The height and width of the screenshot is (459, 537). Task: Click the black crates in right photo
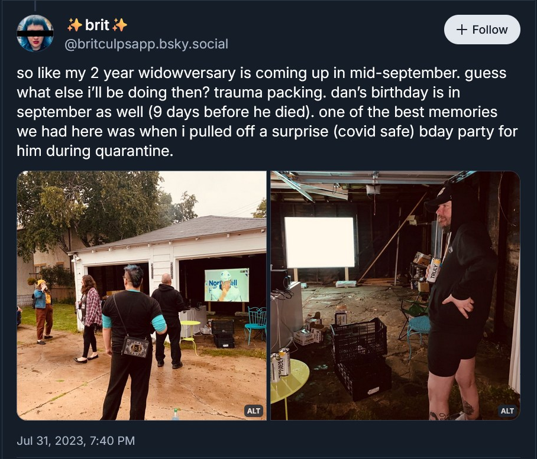point(361,357)
